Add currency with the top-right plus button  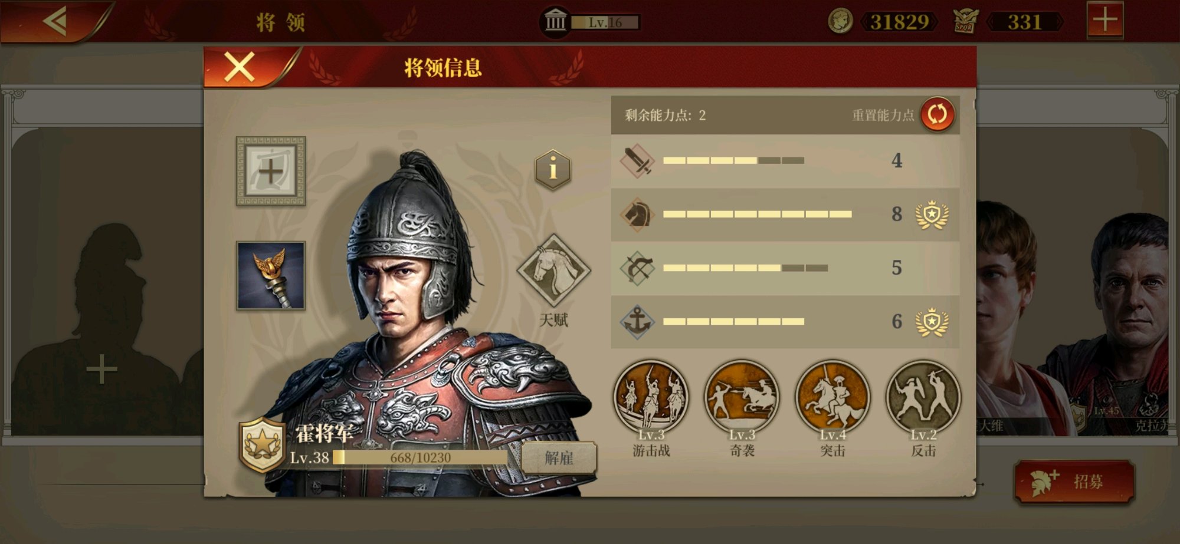pos(1105,21)
